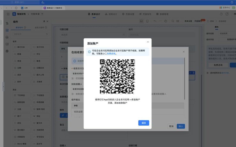Switch to 页面发布 tab
Image resolution: width=236 pixels, height=147 pixels.
click(145, 14)
